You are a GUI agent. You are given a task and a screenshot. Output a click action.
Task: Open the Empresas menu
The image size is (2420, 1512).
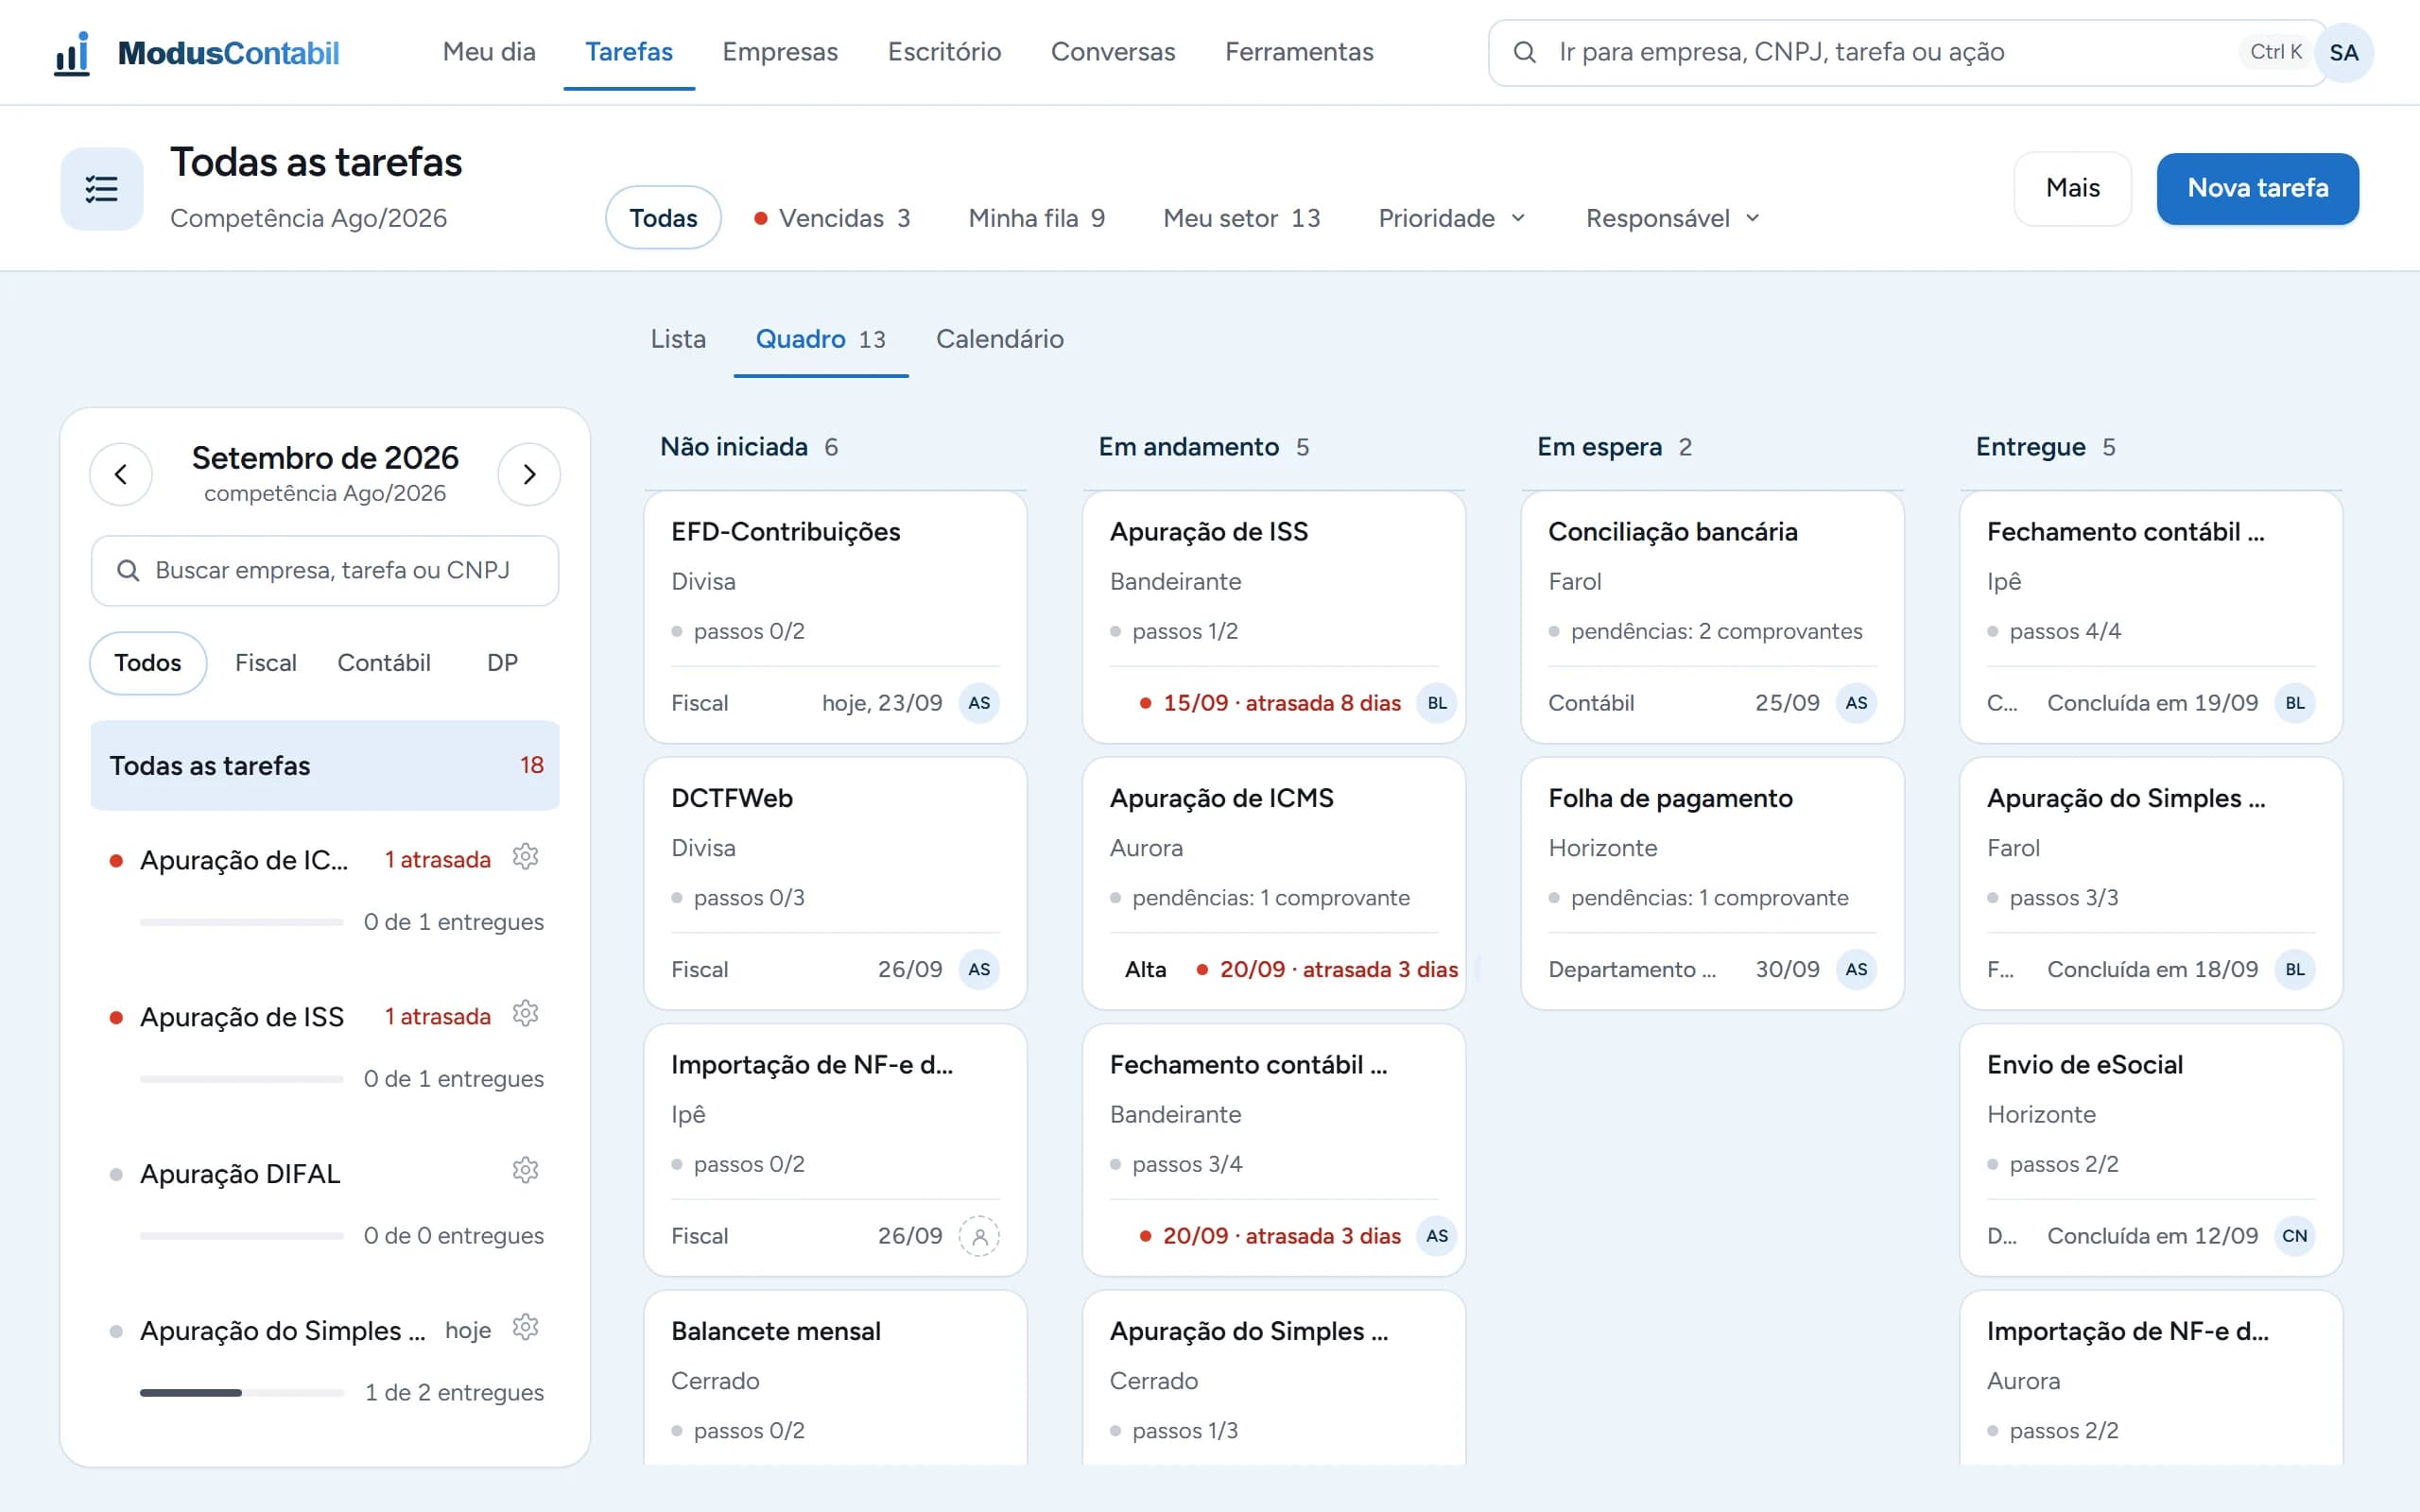click(x=780, y=52)
